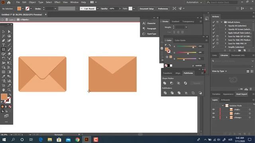Screen dimensions: 255x143
Task: Switch to the Artboards tab
Action: (226, 100)
